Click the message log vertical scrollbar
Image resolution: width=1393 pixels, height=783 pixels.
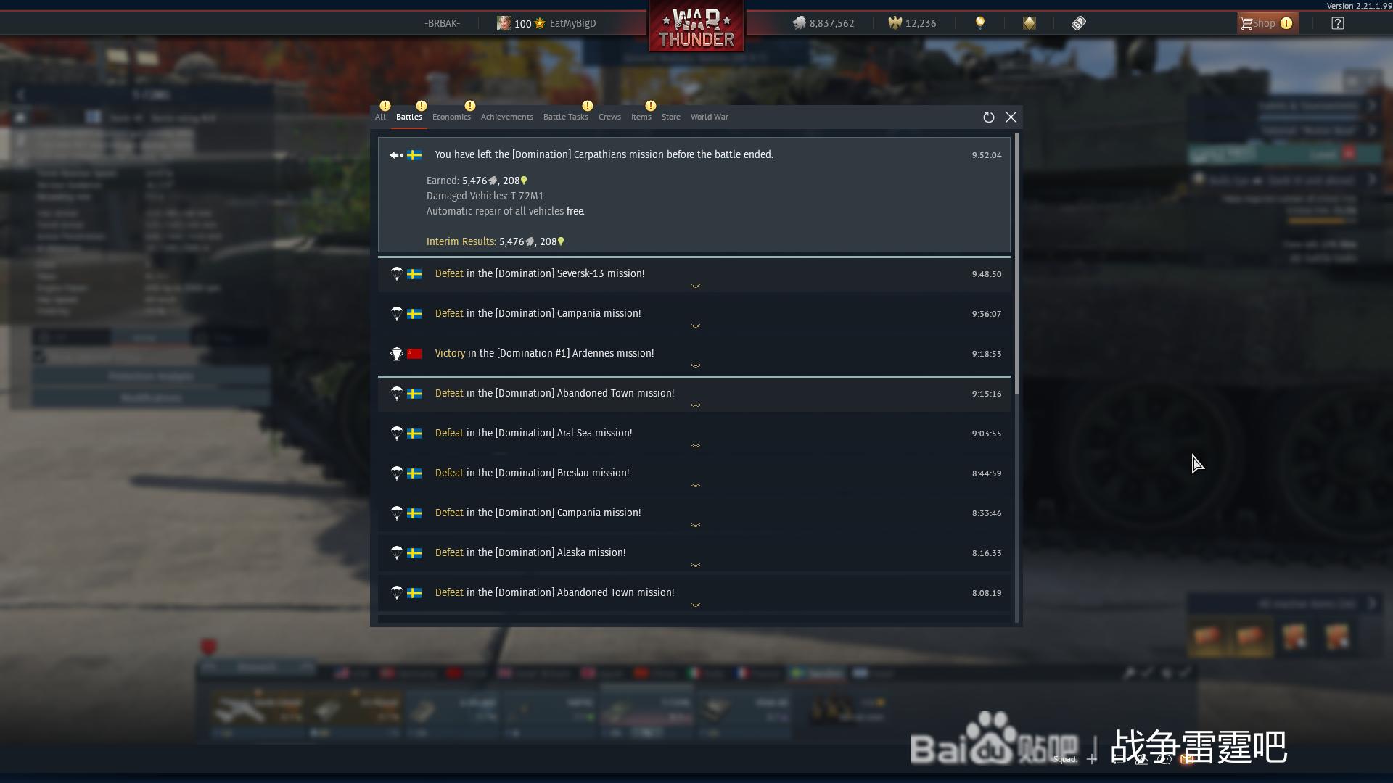(x=1017, y=265)
